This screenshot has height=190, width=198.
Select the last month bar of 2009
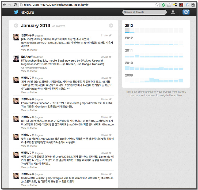(x=181, y=80)
